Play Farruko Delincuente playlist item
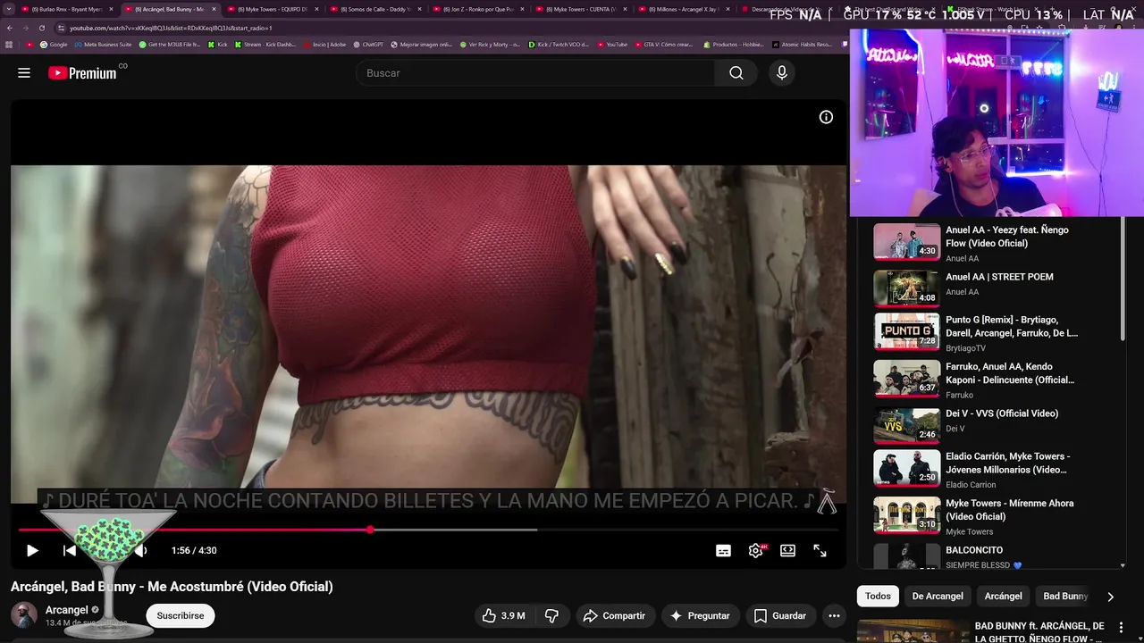1144x643 pixels. pos(990,380)
